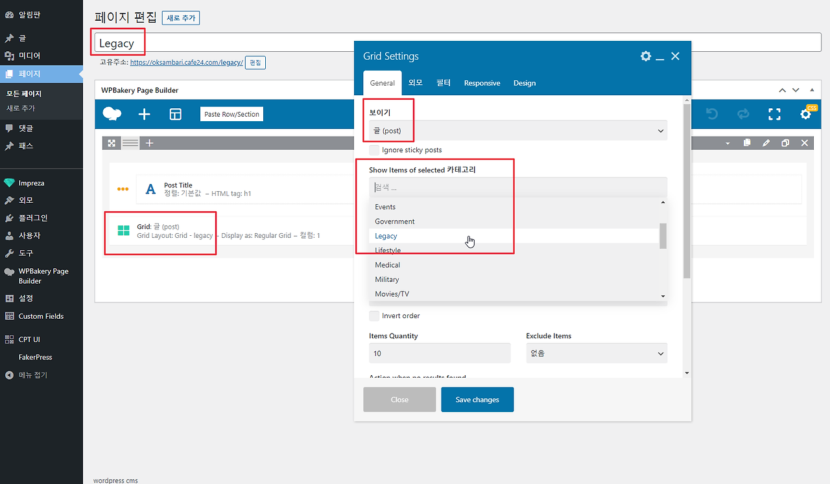Viewport: 830px width, 484px height.
Task: Open the oksambari.cafe24.com/legacy permalink
Action: 187,62
